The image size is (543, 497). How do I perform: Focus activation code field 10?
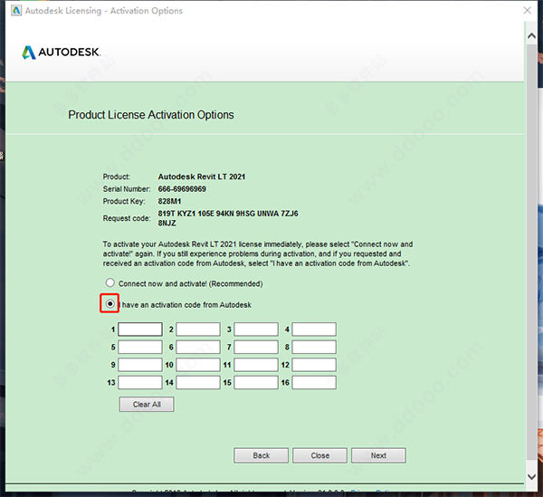pos(198,365)
